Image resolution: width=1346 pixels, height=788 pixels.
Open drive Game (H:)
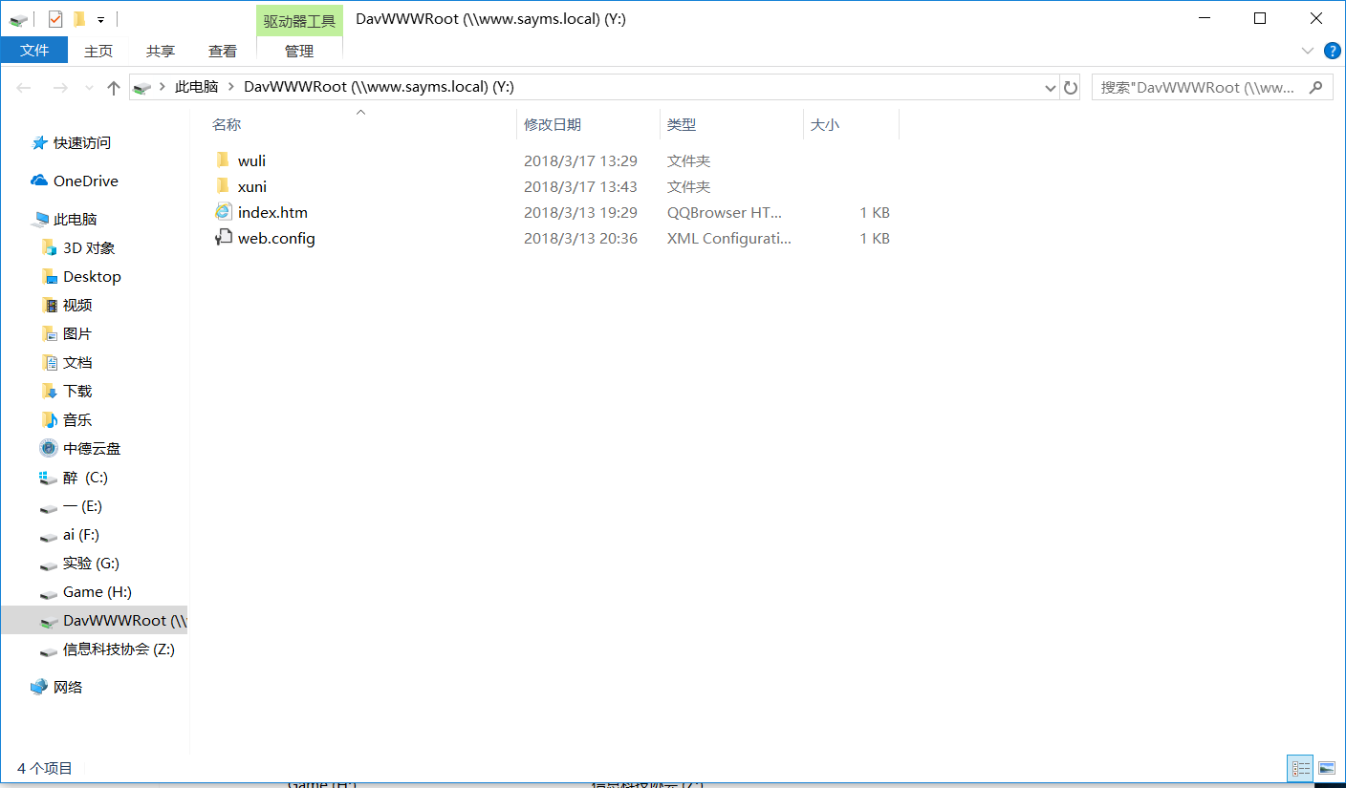(x=98, y=591)
